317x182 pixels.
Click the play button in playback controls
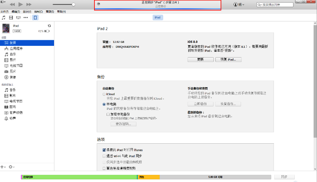20,5
